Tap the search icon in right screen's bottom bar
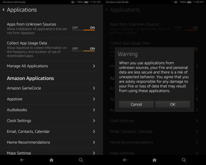The height and width of the screenshot is (165, 206). (184, 160)
